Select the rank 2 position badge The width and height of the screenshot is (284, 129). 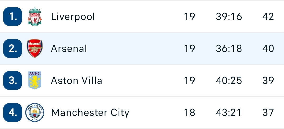pos(13,49)
